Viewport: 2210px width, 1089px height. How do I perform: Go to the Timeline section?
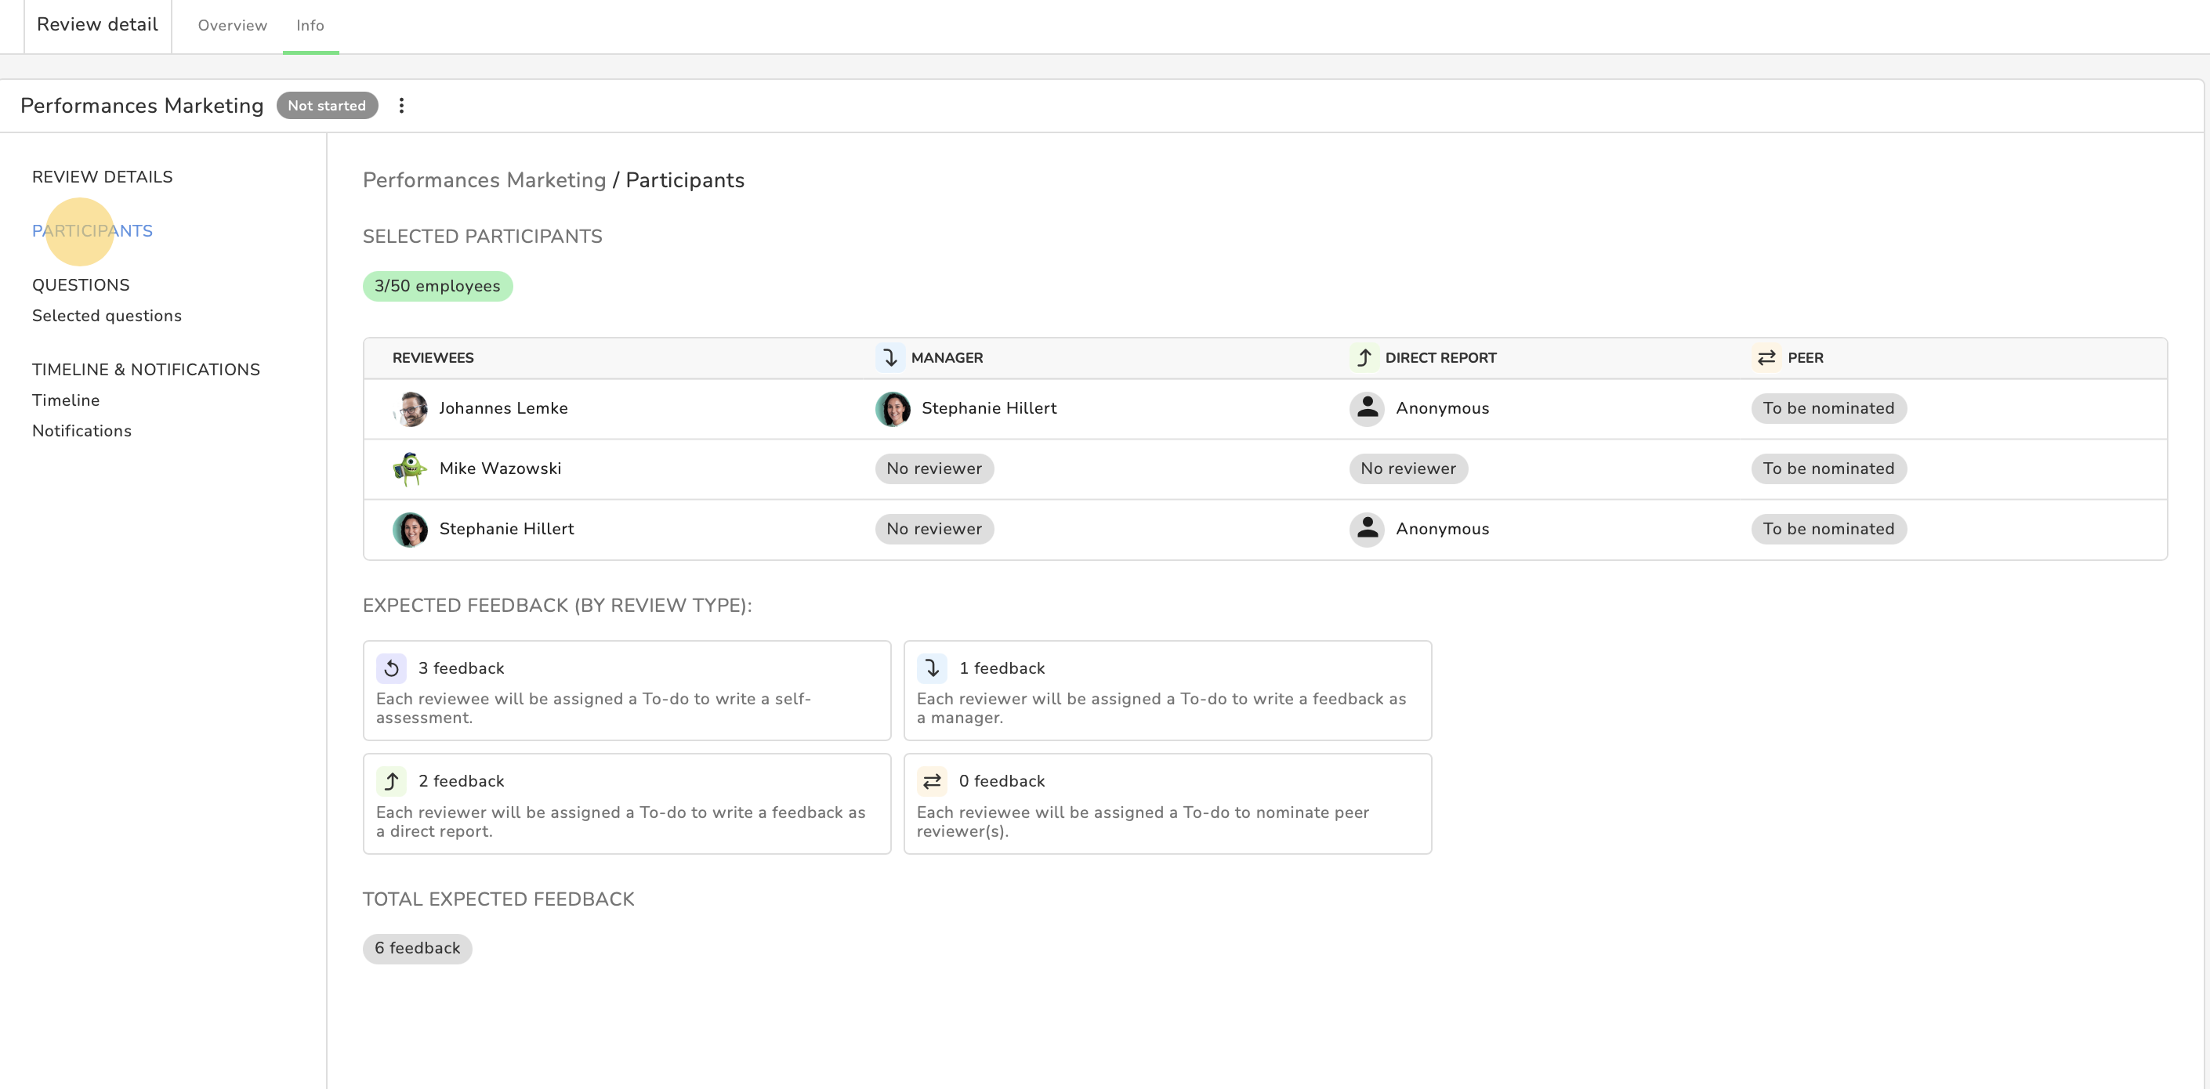click(x=65, y=400)
